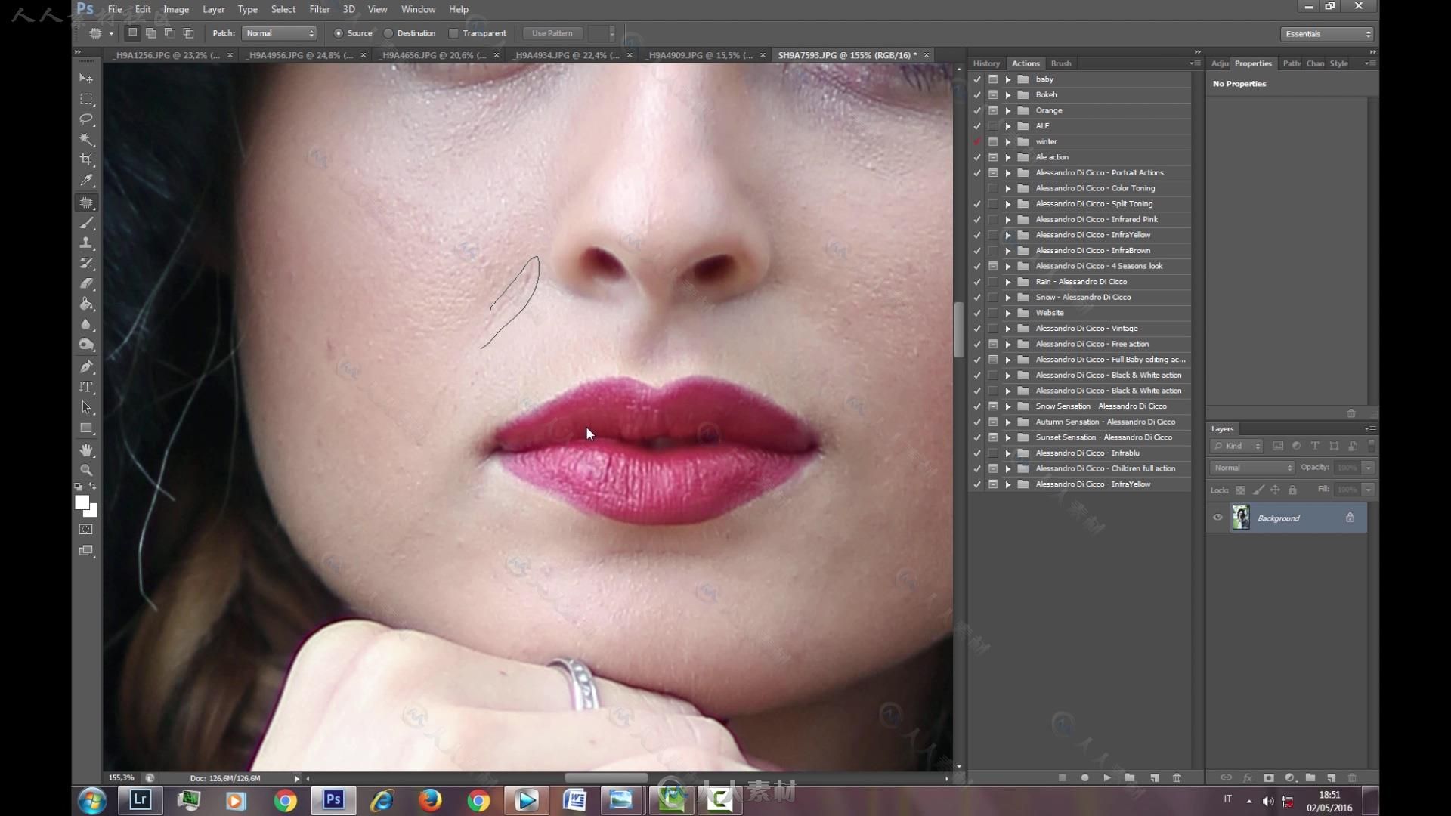This screenshot has height=816, width=1451.
Task: Switch to the _H9A4656.JPG document tab
Action: 434,55
